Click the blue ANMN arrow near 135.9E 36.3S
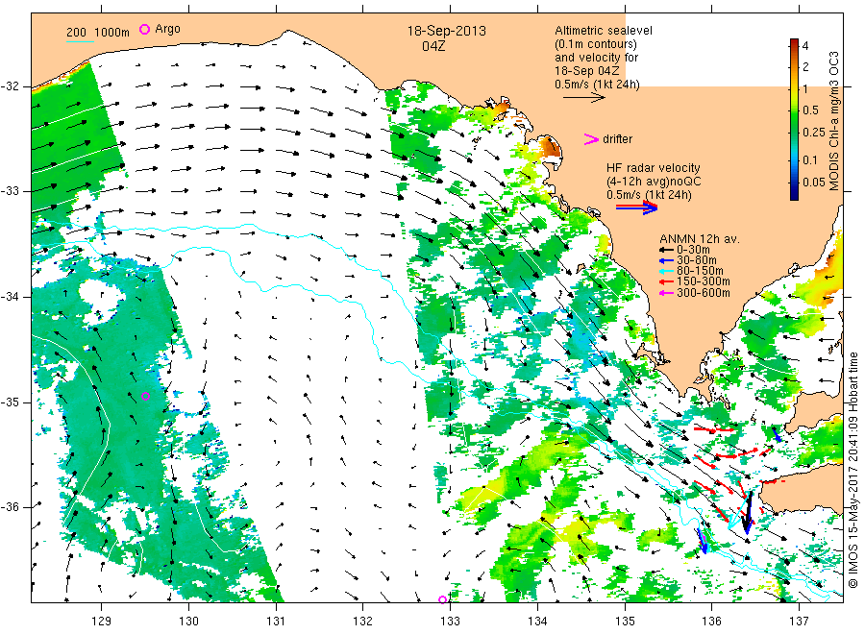Image resolution: width=865 pixels, height=634 pixels. click(x=703, y=542)
